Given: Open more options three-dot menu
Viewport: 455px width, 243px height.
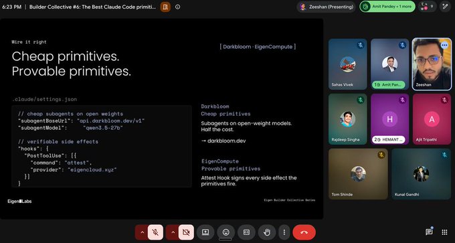Looking at the screenshot, I should [x=284, y=232].
